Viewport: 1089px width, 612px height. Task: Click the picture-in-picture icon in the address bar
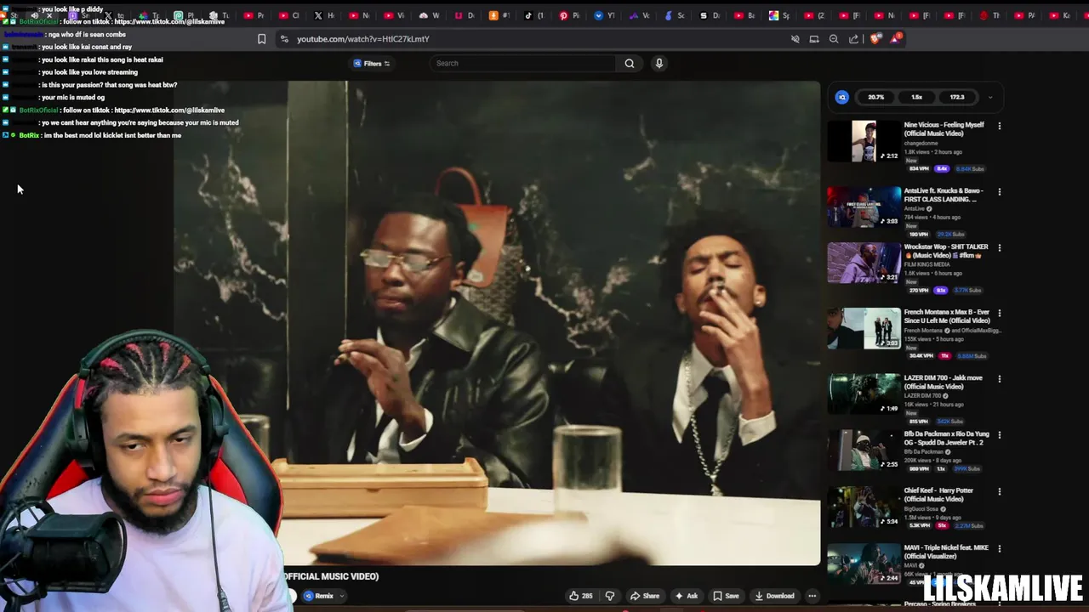pos(814,39)
